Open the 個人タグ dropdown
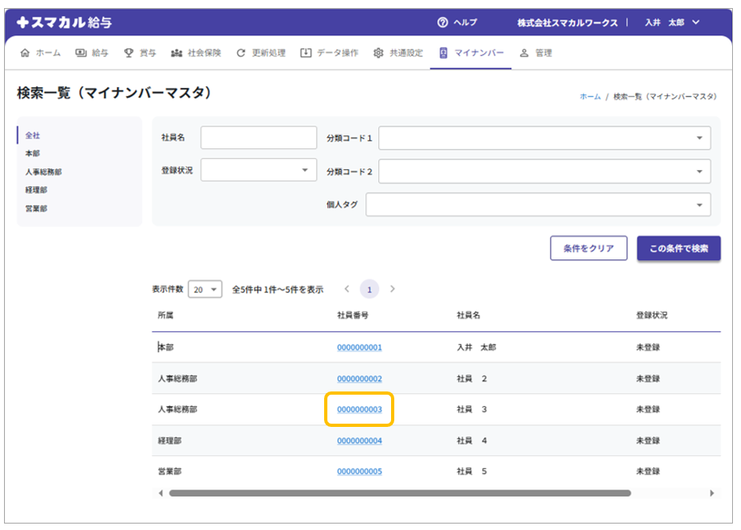The height and width of the screenshot is (530, 741). click(538, 205)
